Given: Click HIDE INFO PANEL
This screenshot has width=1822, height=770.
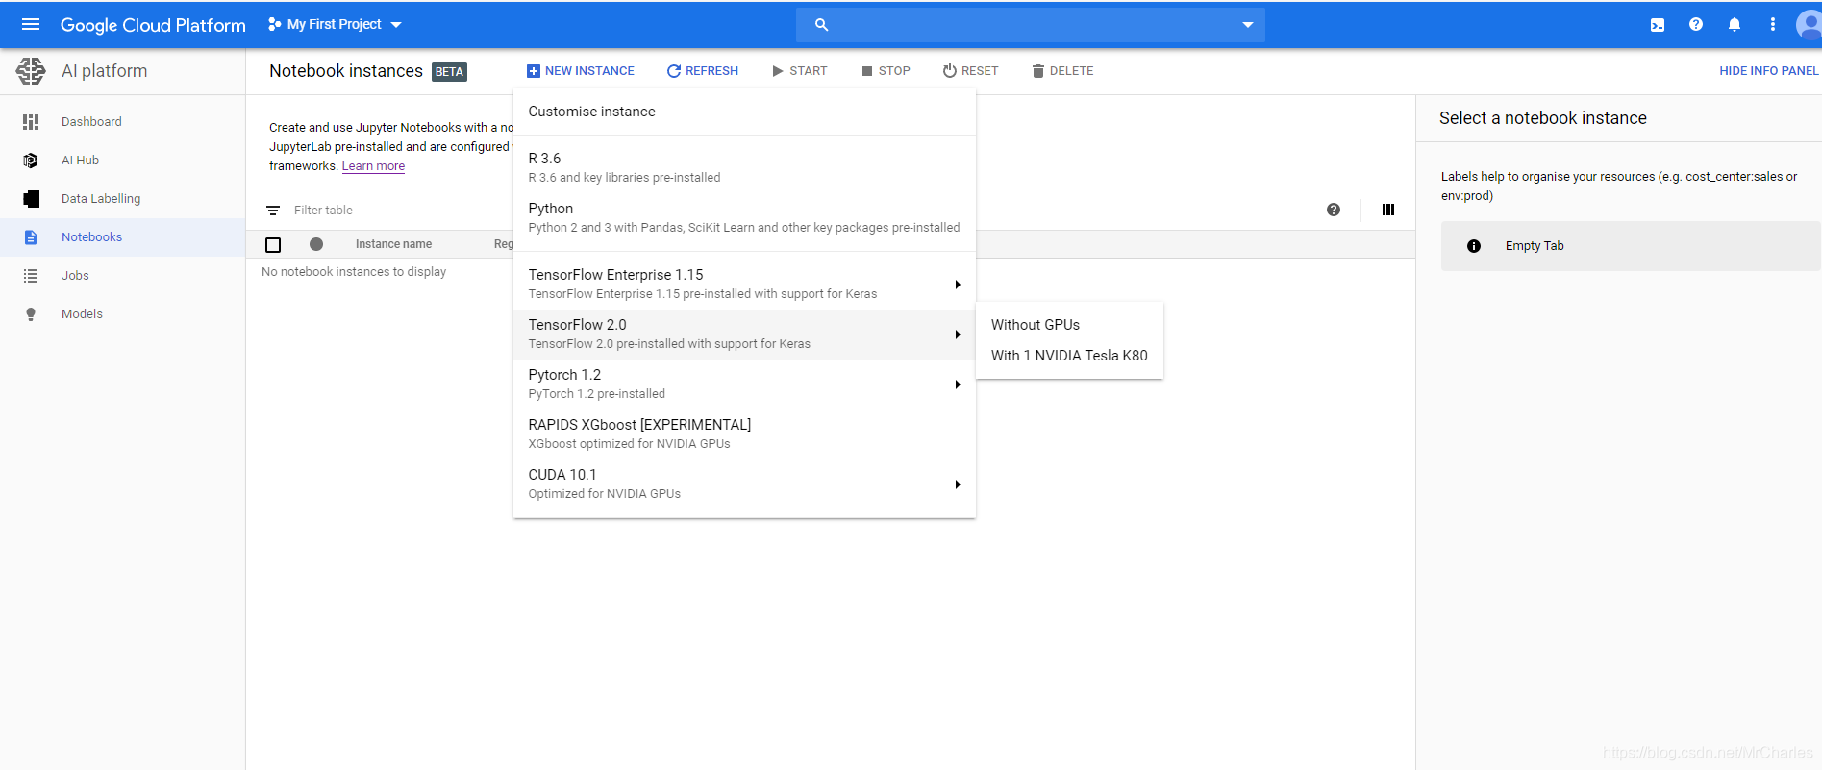Looking at the screenshot, I should pos(1768,71).
